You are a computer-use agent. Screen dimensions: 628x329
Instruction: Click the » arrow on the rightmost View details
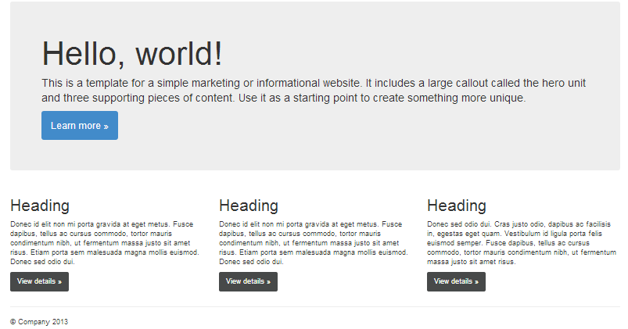[476, 281]
